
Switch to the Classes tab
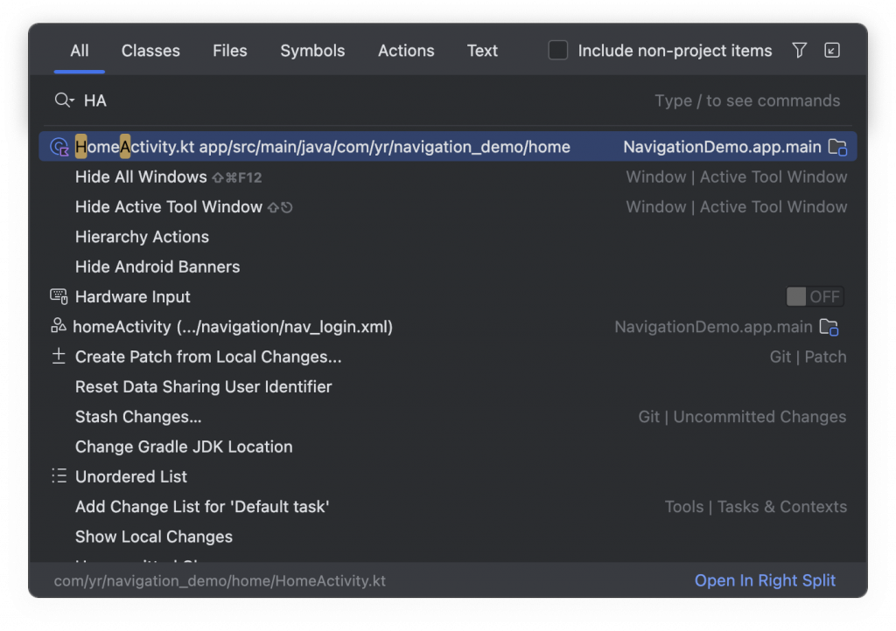coord(150,51)
